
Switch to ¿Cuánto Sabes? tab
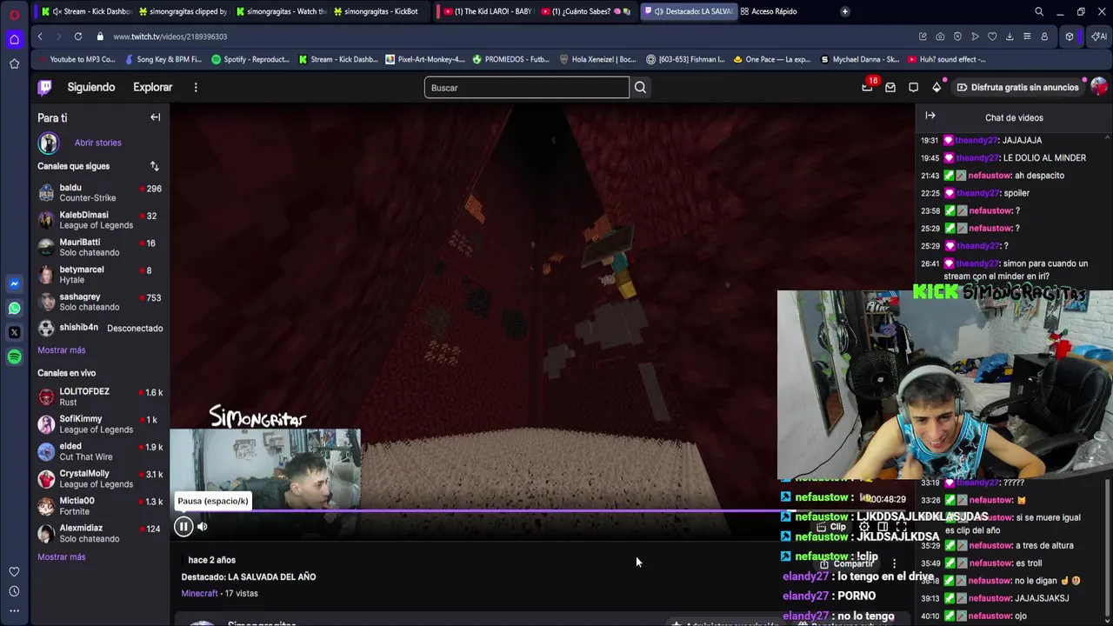585,11
